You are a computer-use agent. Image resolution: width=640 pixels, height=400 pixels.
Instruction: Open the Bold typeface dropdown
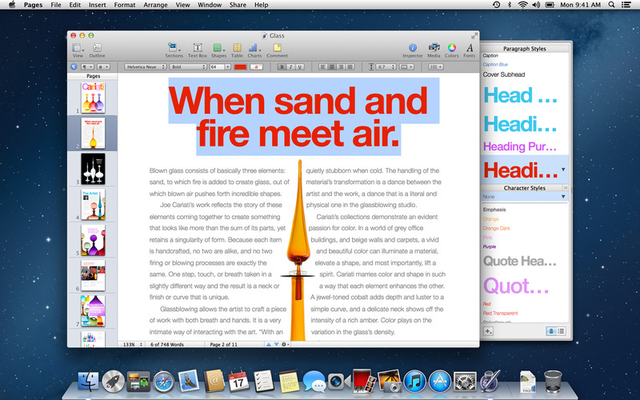pyautogui.click(x=188, y=66)
